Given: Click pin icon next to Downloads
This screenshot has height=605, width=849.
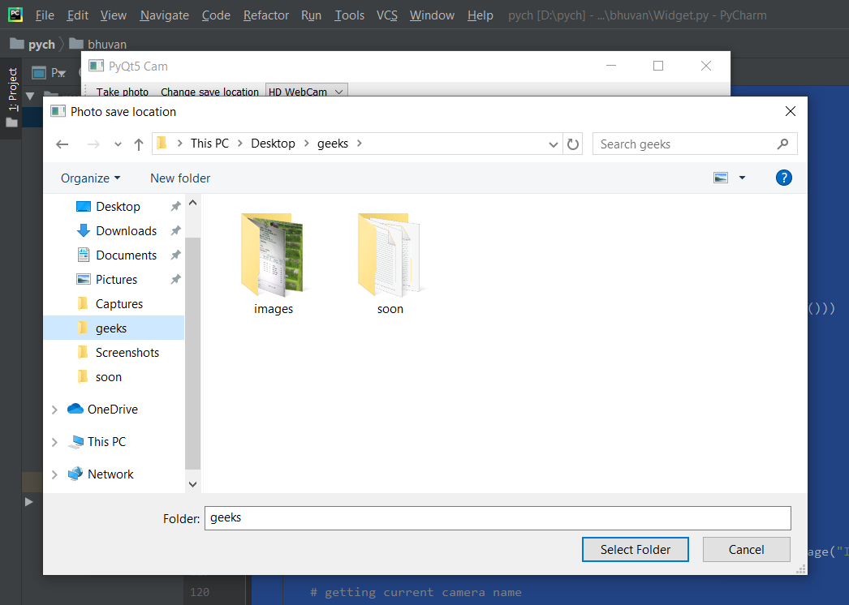Looking at the screenshot, I should pyautogui.click(x=175, y=231).
